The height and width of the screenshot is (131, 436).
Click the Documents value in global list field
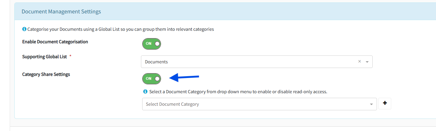(x=156, y=62)
